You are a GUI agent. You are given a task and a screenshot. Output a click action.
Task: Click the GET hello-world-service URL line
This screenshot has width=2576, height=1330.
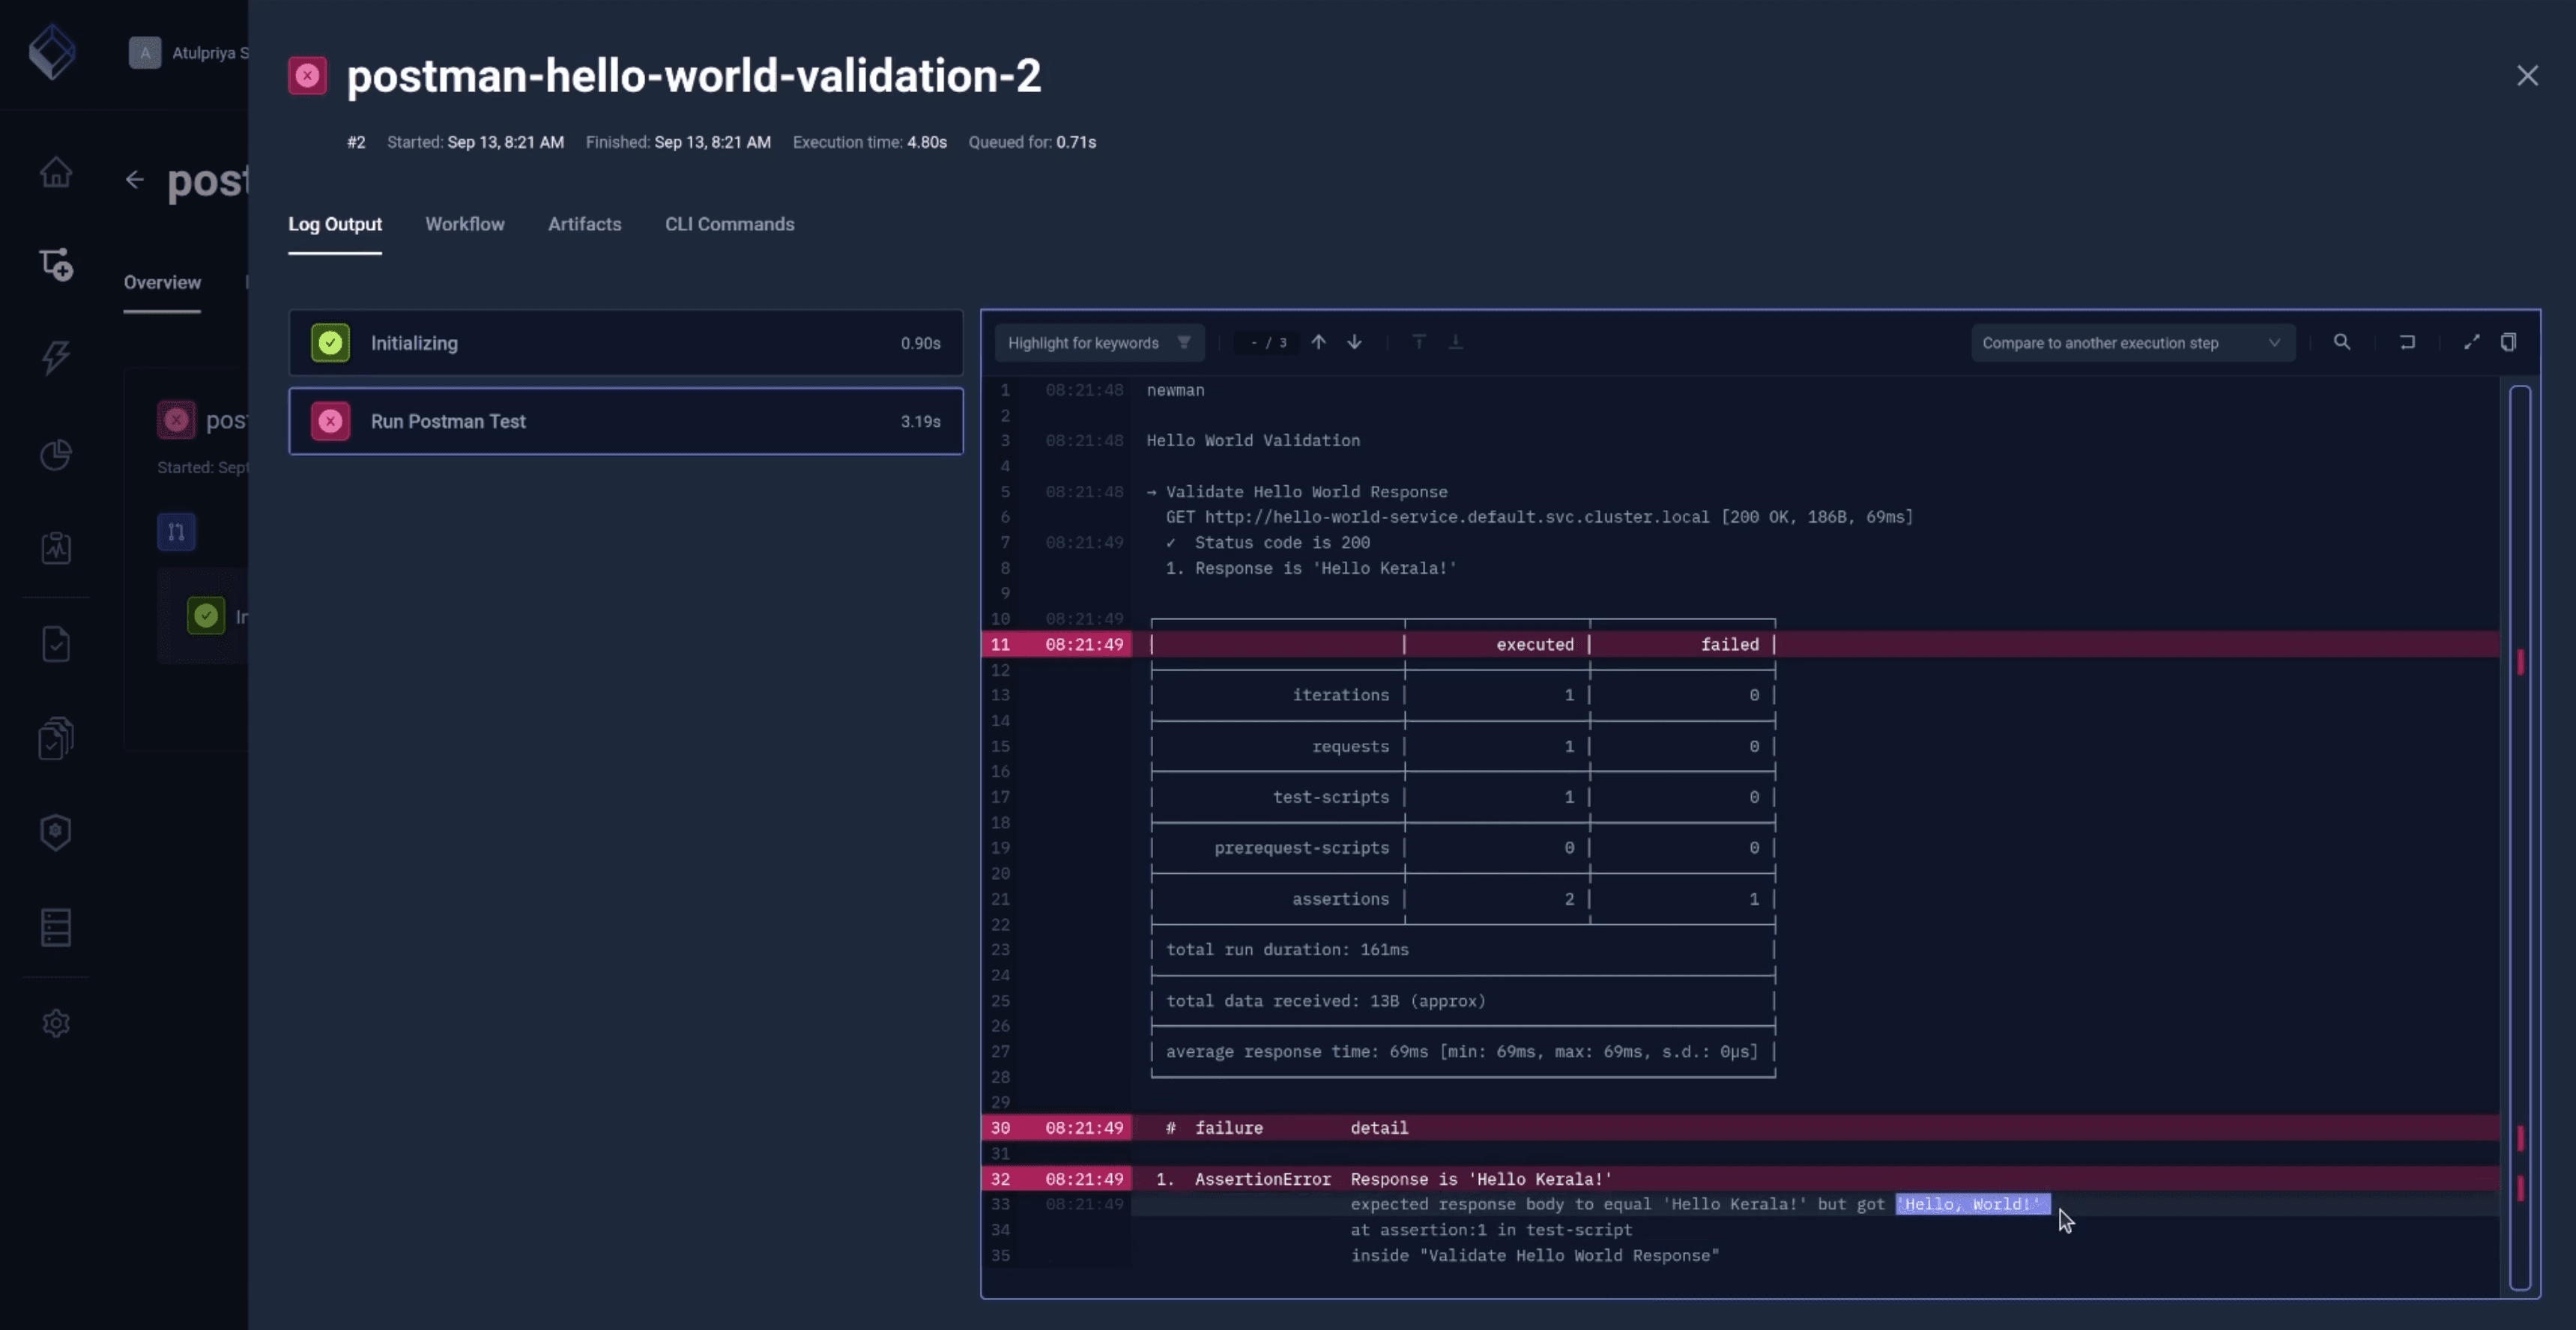pyautogui.click(x=1539, y=517)
